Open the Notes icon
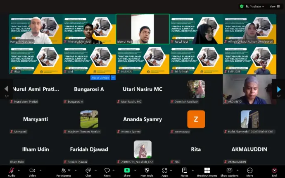The image size is (285, 178). pos(184,170)
